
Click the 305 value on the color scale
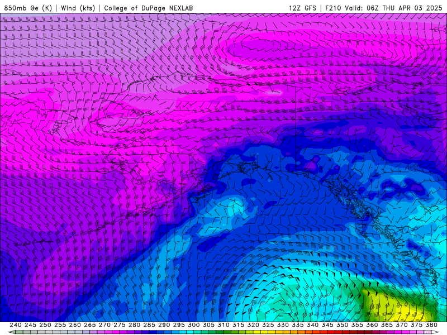pos(208,325)
